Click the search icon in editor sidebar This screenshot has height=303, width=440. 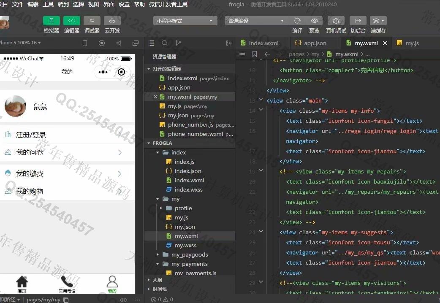164,43
